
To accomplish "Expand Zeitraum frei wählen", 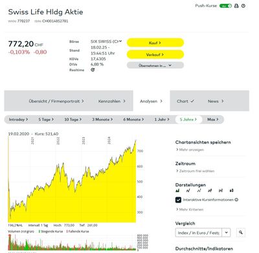I will (195, 171).
